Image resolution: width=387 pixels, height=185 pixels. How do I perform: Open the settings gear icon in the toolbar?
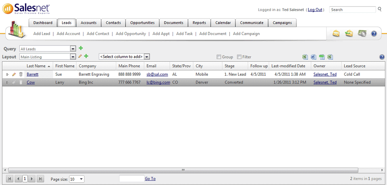pyautogui.click(x=362, y=34)
